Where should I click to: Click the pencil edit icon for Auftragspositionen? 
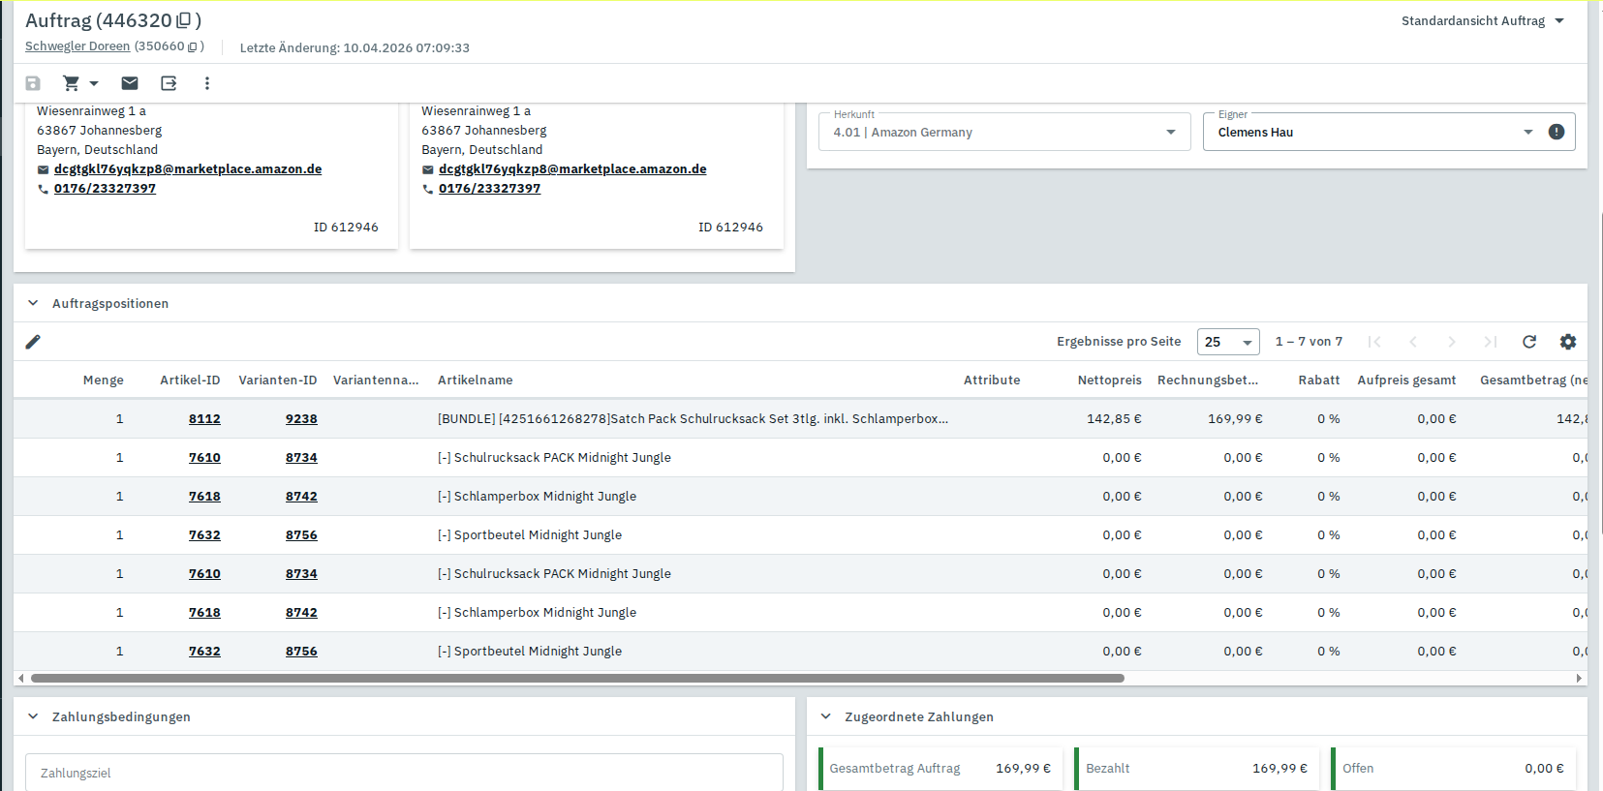point(33,342)
